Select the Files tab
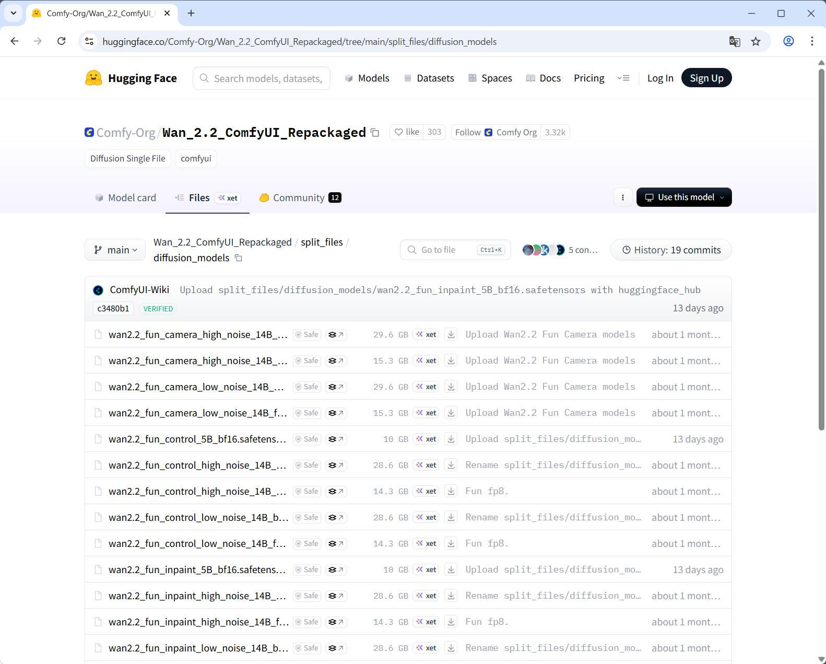This screenshot has width=826, height=664. pos(207,197)
